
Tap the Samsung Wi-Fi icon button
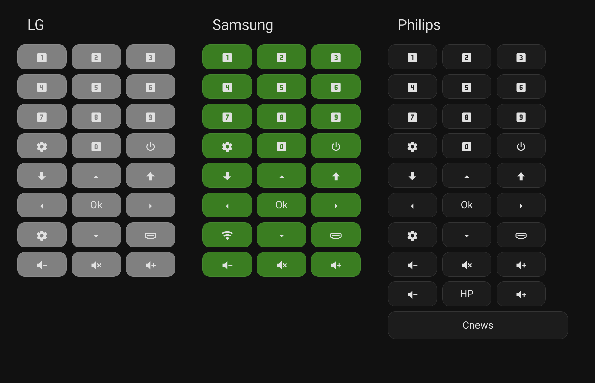[227, 235]
